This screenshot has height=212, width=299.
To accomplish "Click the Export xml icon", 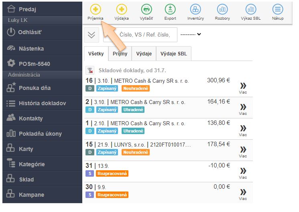I will click(170, 9).
